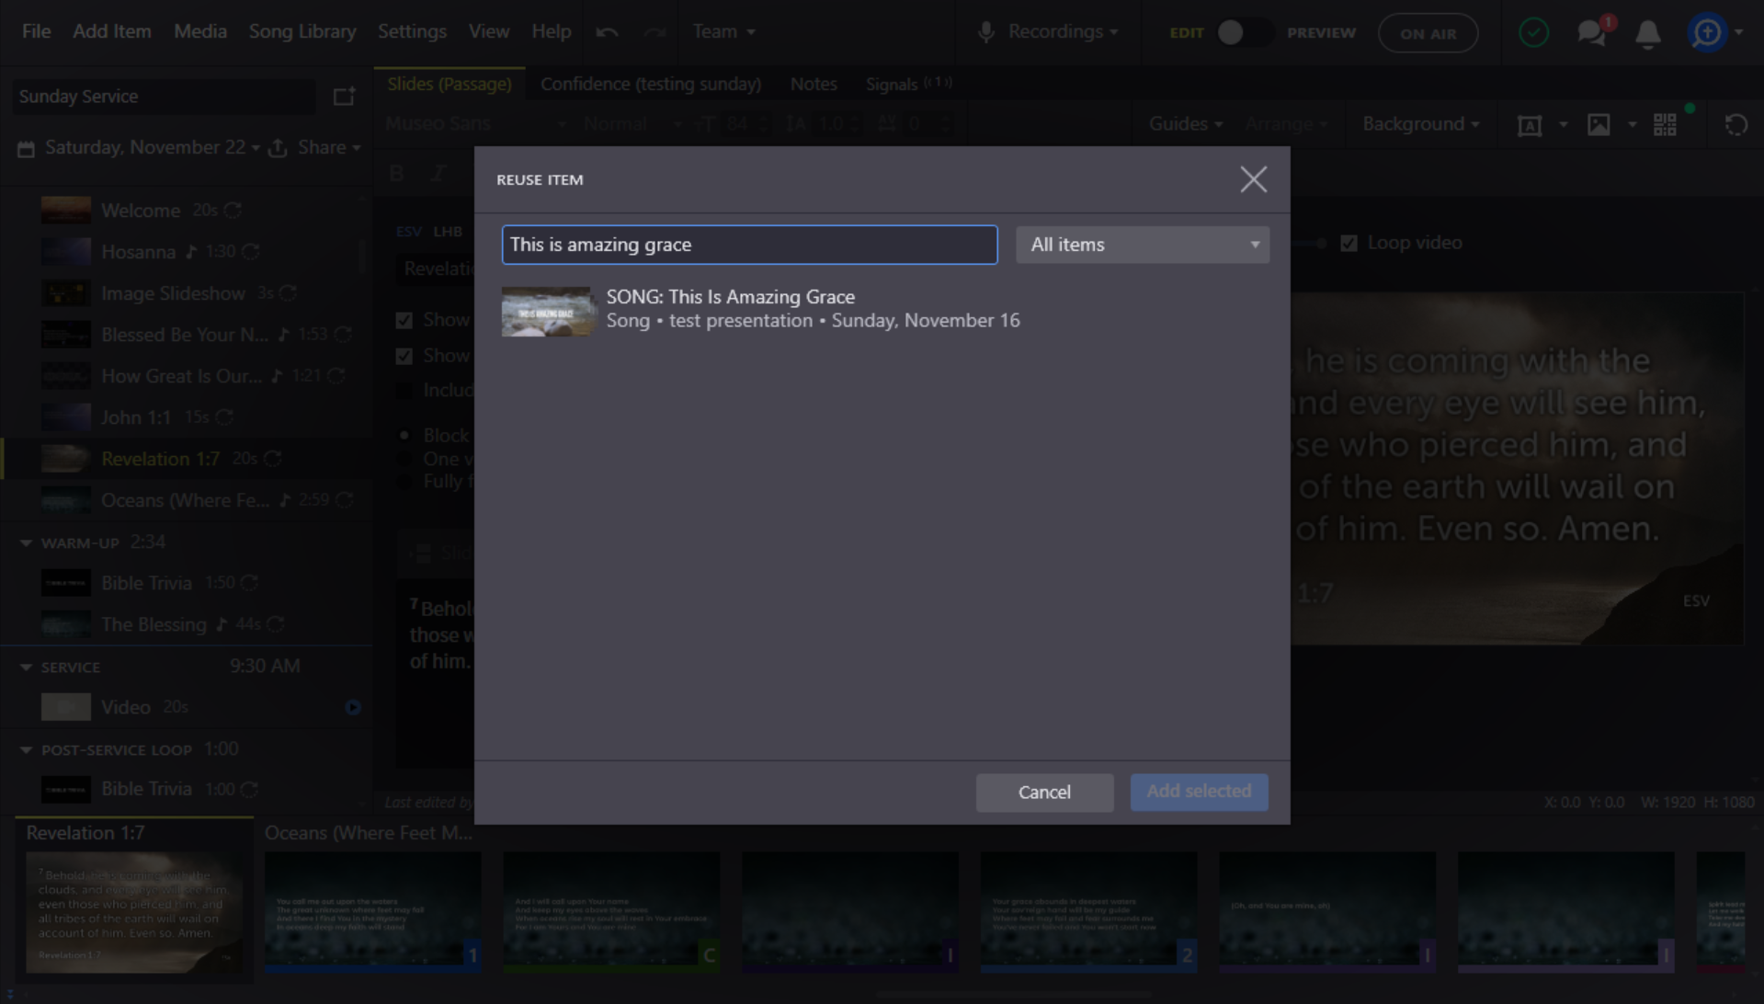Image resolution: width=1764 pixels, height=1004 pixels.
Task: Collapse the Service section
Action: coord(26,667)
